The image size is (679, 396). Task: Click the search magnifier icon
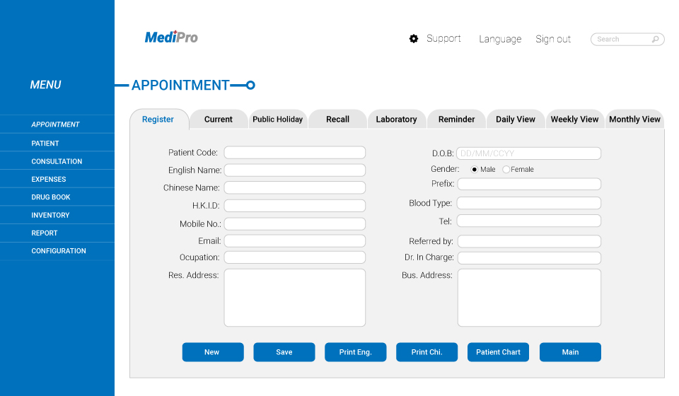[656, 40]
